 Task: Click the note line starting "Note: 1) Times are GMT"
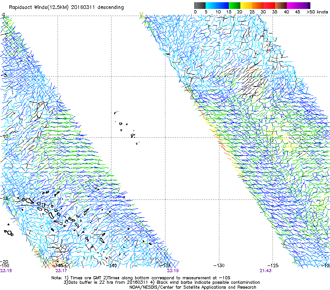point(141,278)
